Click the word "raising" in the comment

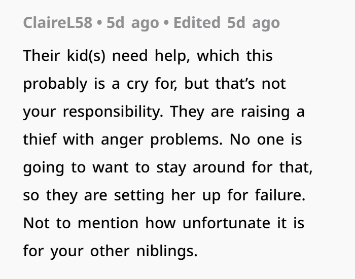pyautogui.click(x=265, y=112)
